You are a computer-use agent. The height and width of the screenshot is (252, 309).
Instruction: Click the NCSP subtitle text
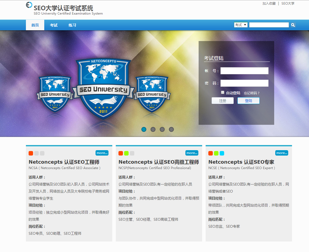click(155, 168)
